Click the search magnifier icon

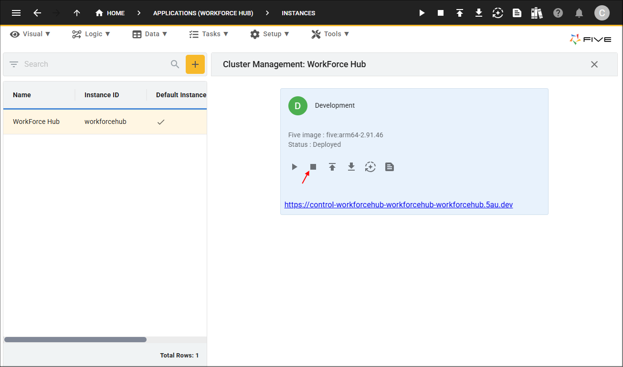[175, 64]
